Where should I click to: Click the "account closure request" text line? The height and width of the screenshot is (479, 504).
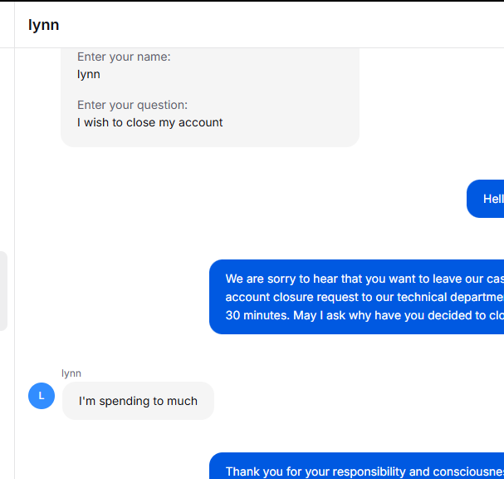(x=365, y=297)
